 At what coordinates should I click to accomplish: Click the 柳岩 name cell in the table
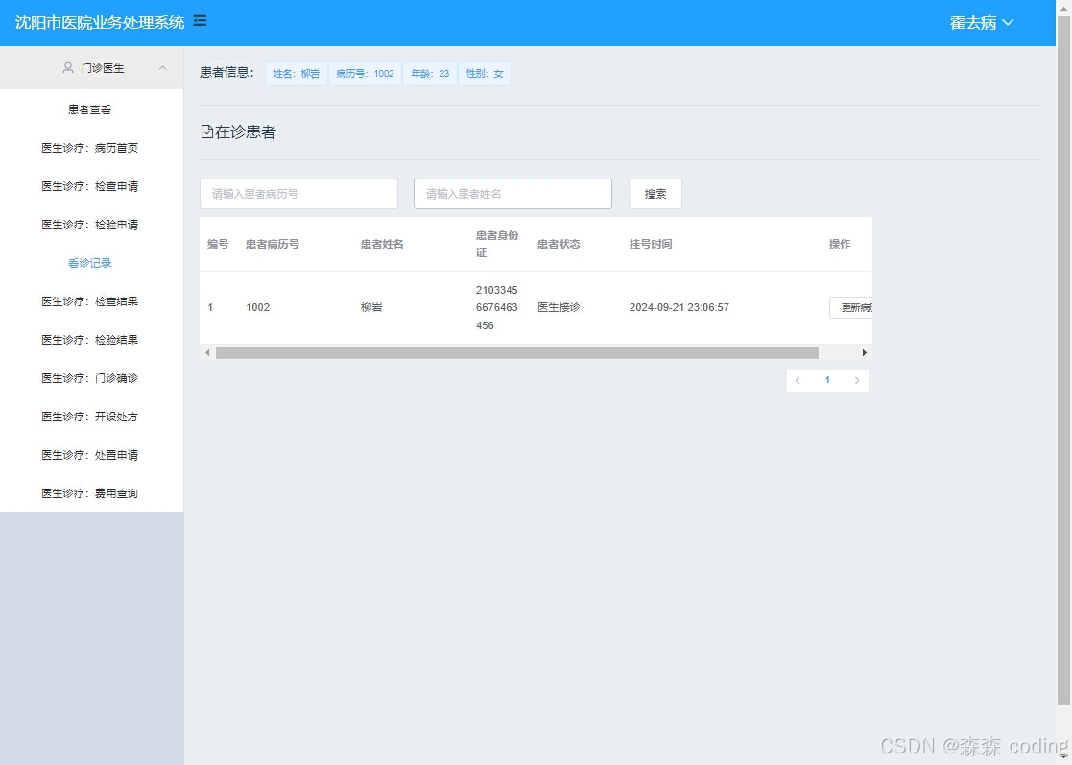[x=371, y=308]
